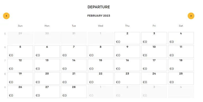Click the February 8 date cell

click(100, 51)
